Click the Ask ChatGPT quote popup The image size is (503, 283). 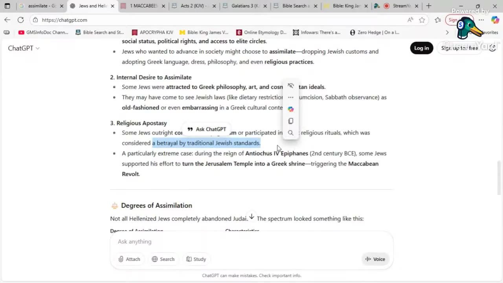207,129
